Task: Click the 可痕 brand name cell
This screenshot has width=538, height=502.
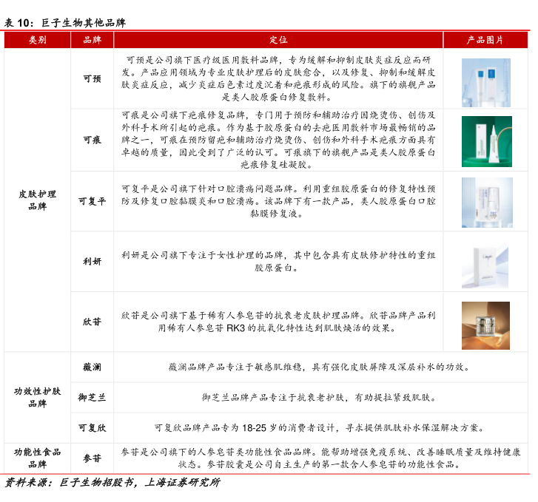Action: tap(92, 140)
